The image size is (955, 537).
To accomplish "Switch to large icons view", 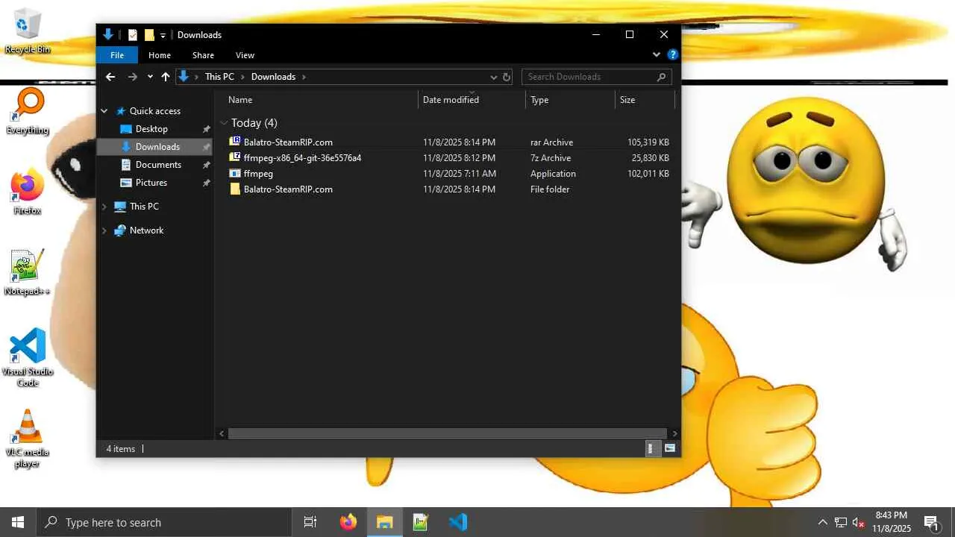I will [669, 448].
